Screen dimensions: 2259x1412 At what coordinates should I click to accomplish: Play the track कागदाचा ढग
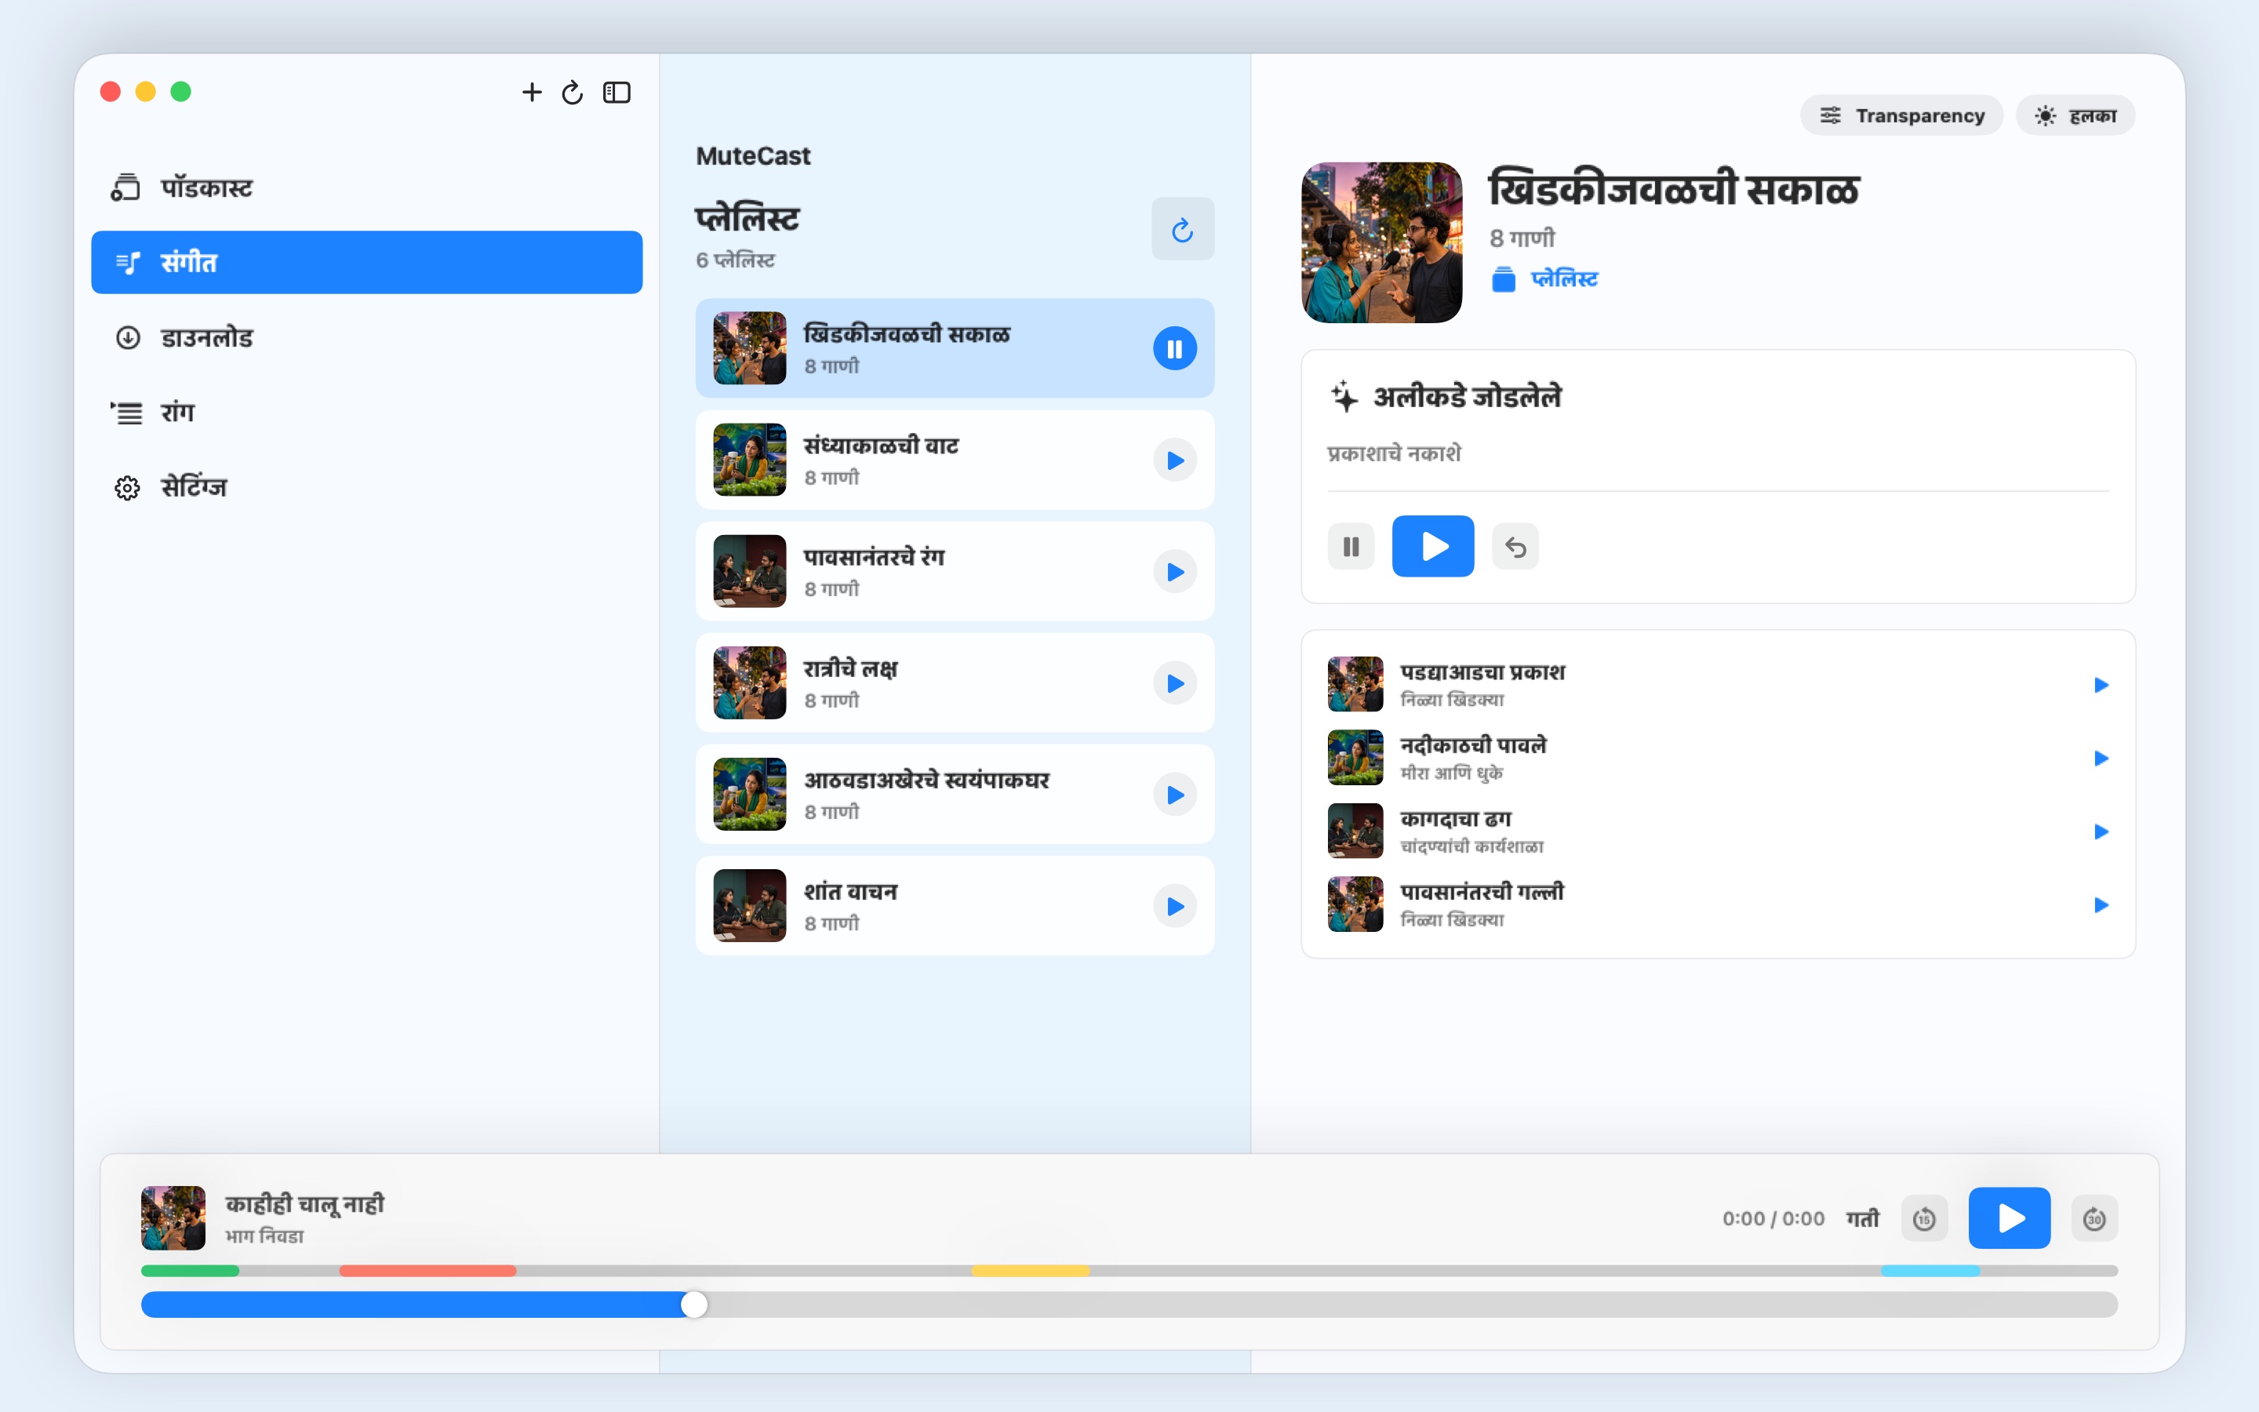click(2101, 832)
